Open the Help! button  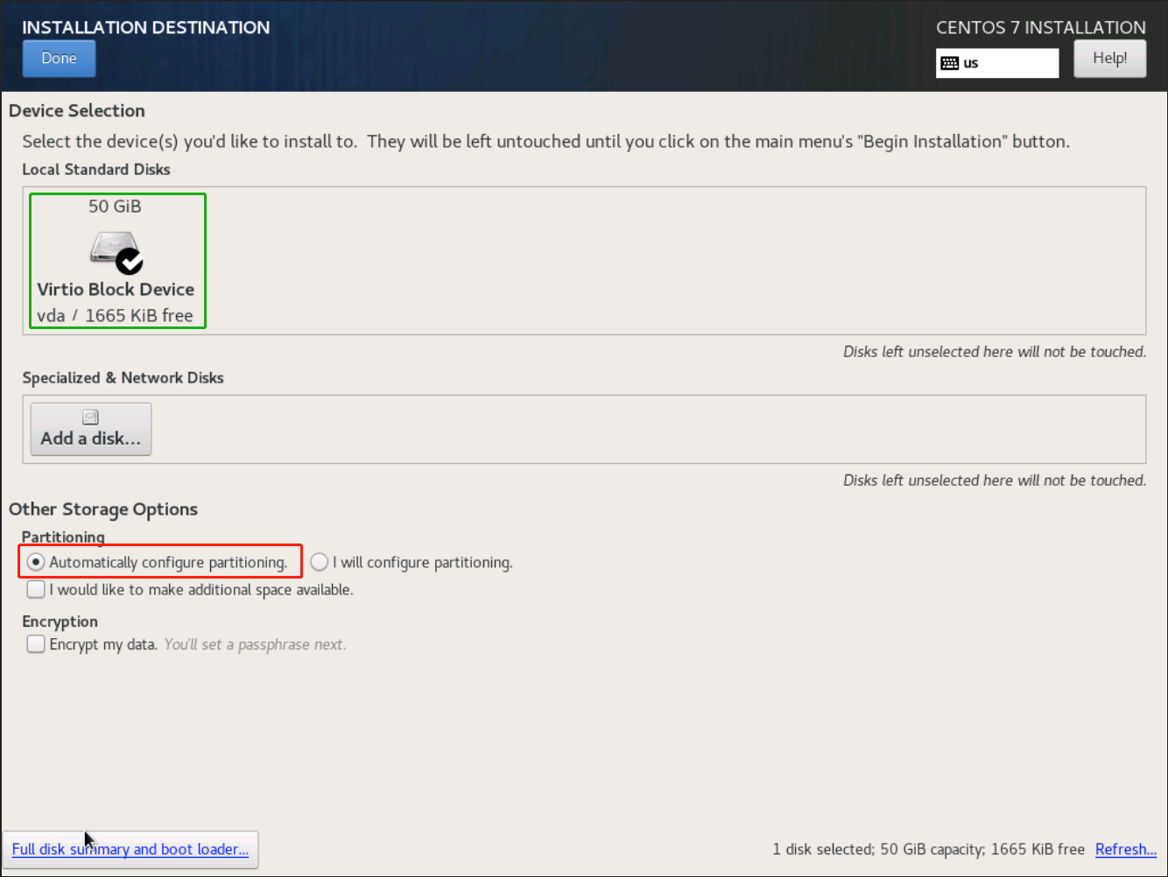pyautogui.click(x=1109, y=59)
